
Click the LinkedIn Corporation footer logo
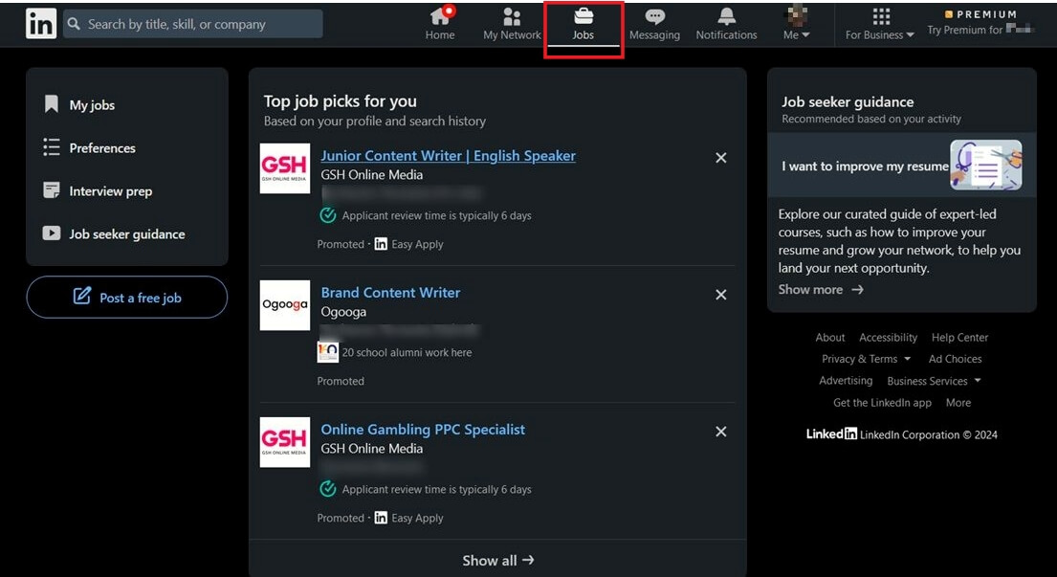tap(832, 434)
